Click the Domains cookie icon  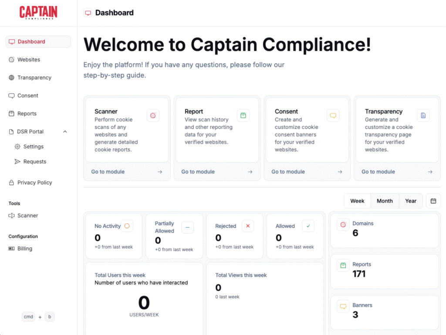[x=343, y=225]
